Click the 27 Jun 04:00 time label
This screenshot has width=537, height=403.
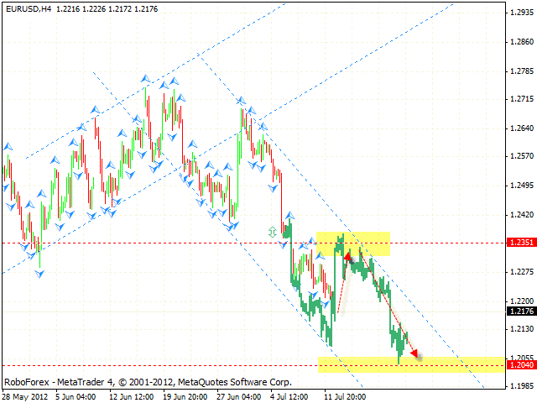[x=238, y=397]
